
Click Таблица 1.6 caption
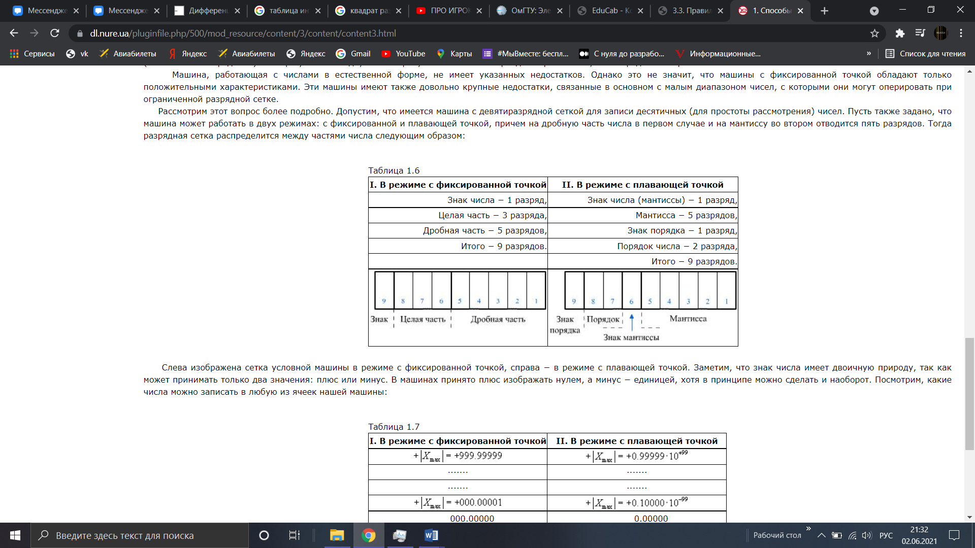click(394, 171)
